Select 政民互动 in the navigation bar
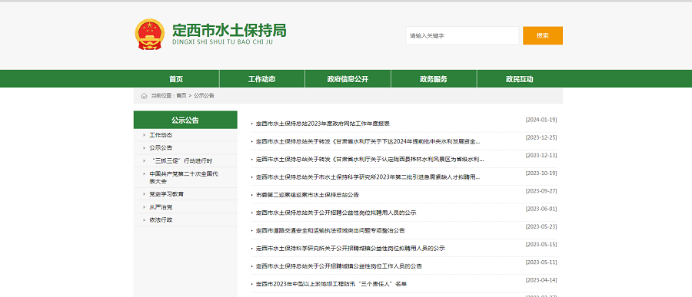The width and height of the screenshot is (692, 297). 520,79
